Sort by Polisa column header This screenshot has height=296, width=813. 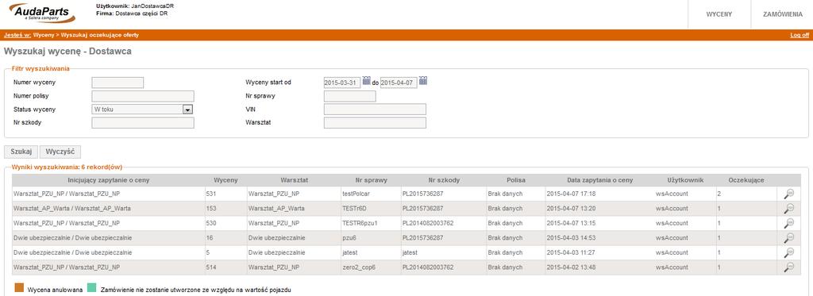click(x=516, y=180)
